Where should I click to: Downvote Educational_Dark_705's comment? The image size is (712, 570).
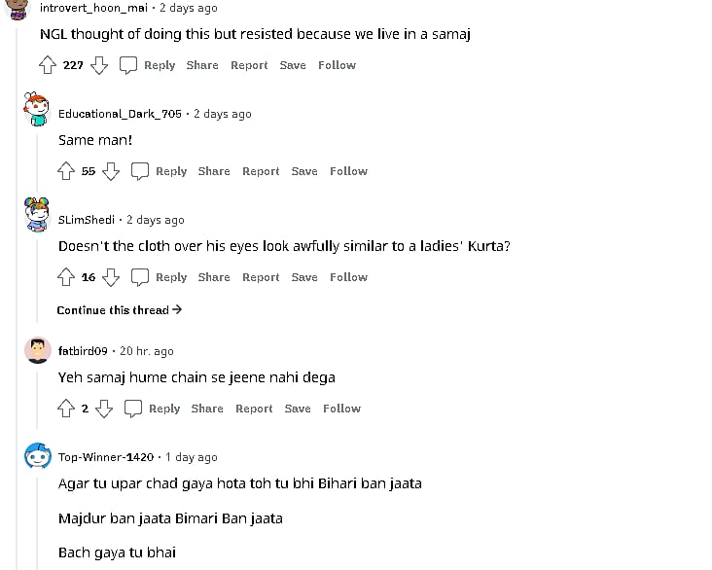(111, 171)
